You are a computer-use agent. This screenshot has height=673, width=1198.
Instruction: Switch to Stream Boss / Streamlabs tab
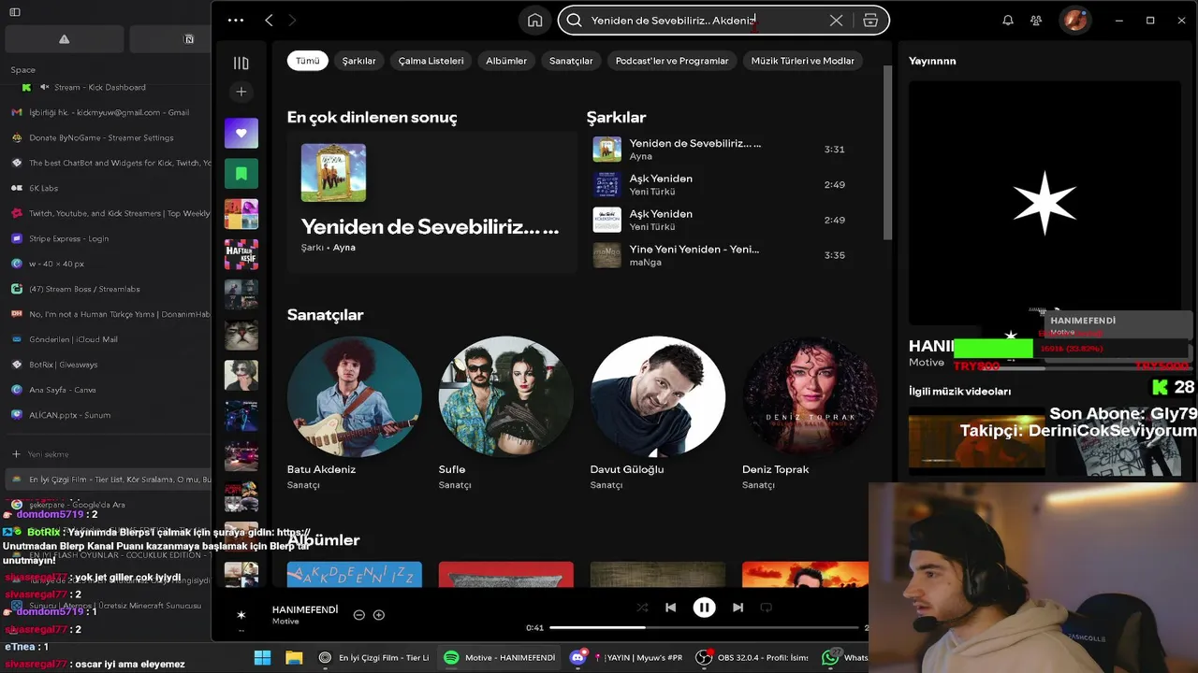[108, 289]
